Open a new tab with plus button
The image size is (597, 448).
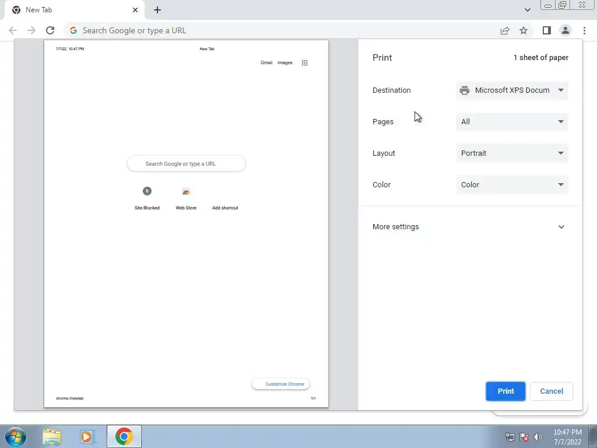pyautogui.click(x=157, y=10)
